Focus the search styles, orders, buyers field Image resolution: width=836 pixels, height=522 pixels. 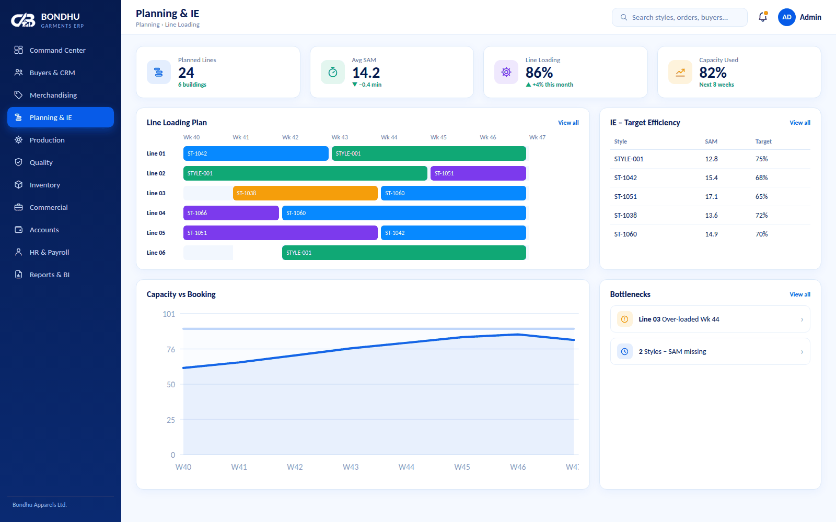coord(679,17)
